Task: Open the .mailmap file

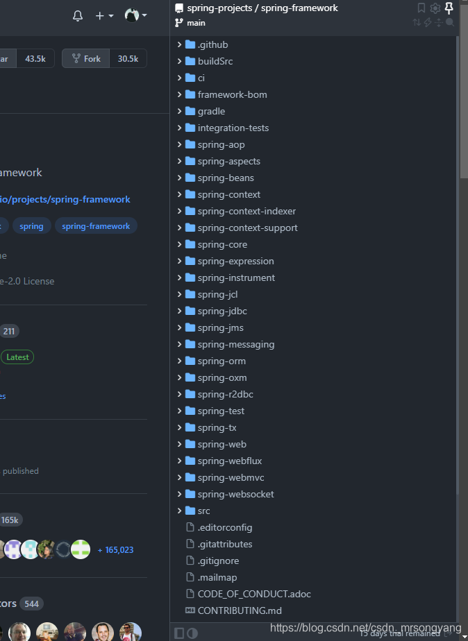Action: 217,577
